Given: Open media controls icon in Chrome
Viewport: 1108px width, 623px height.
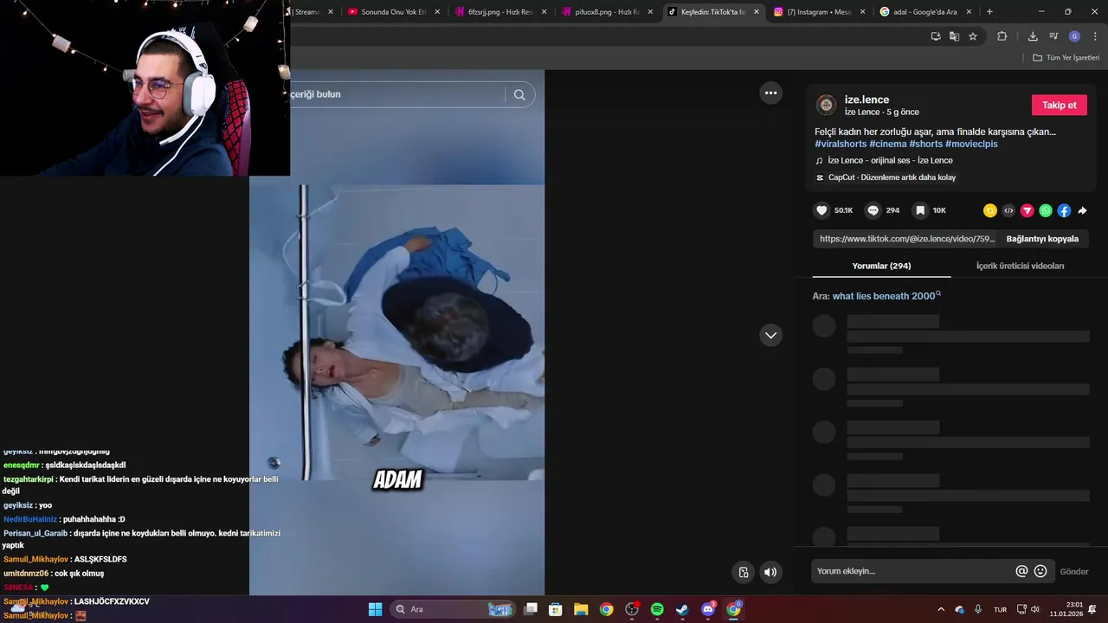Looking at the screenshot, I should click(x=1053, y=36).
